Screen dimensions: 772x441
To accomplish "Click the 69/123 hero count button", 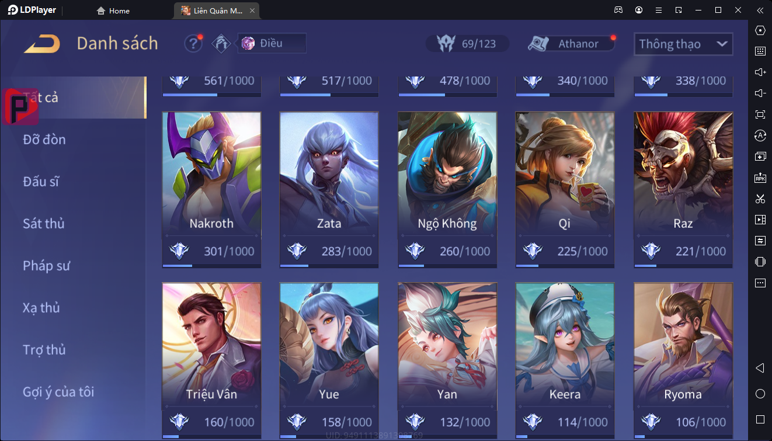I will (467, 44).
